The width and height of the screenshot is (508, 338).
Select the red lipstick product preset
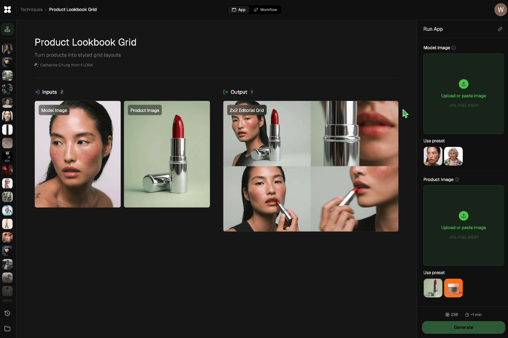click(x=433, y=288)
